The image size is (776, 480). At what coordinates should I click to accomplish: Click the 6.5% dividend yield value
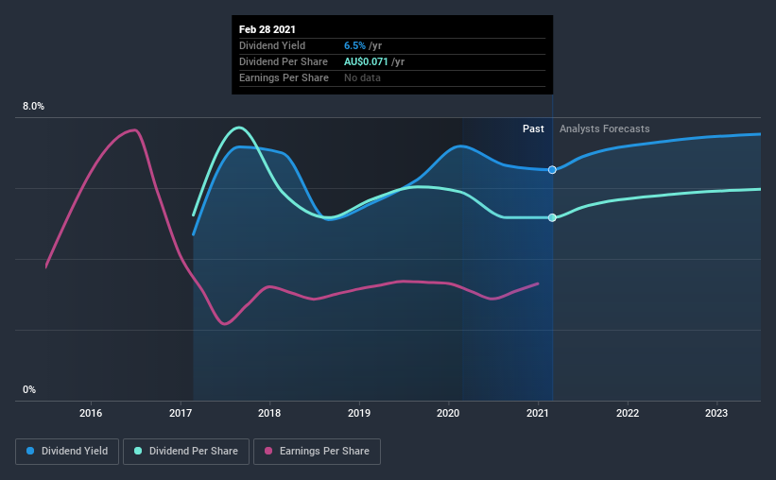[354, 45]
